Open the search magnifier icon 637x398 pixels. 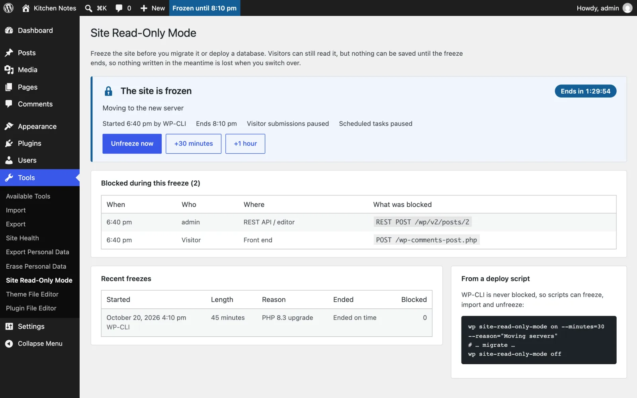coord(89,8)
